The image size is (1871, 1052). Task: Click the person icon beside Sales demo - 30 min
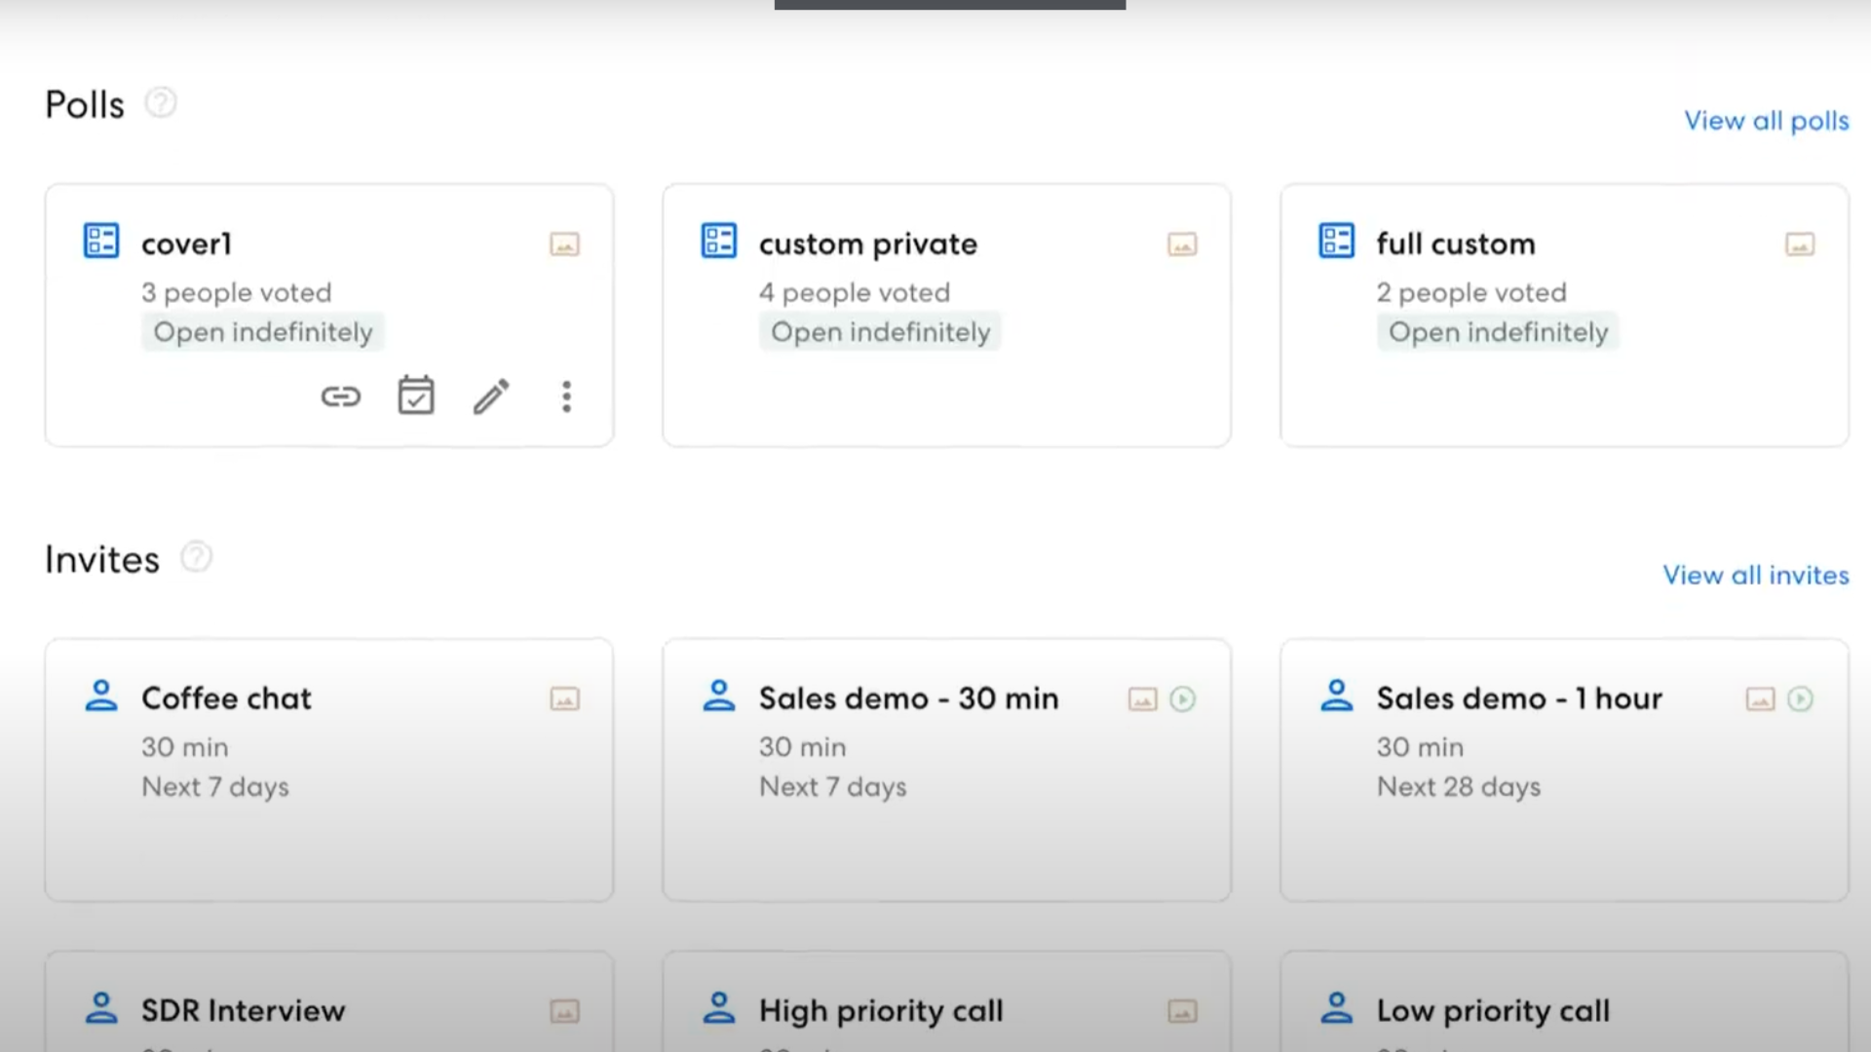coord(719,695)
